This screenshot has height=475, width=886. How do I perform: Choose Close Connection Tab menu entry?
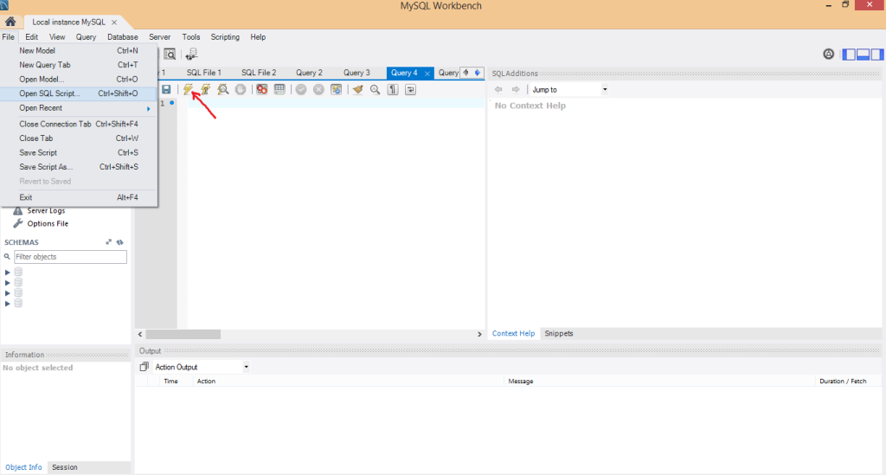tap(79, 125)
